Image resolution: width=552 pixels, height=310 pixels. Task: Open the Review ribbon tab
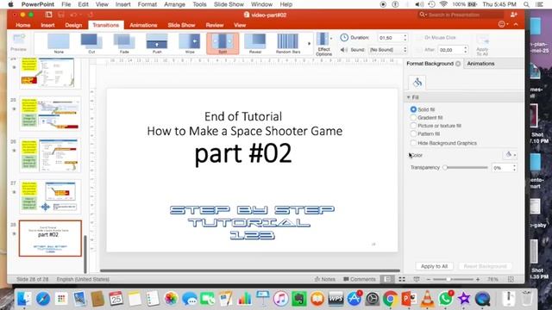point(215,25)
